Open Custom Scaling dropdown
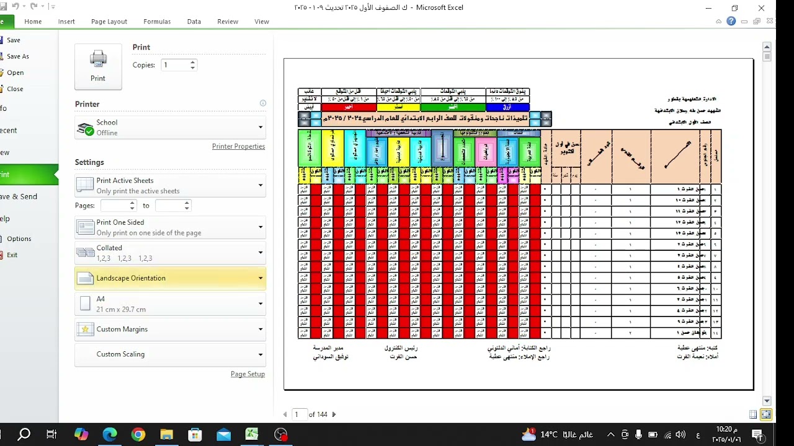This screenshot has height=446, width=794. click(x=170, y=354)
